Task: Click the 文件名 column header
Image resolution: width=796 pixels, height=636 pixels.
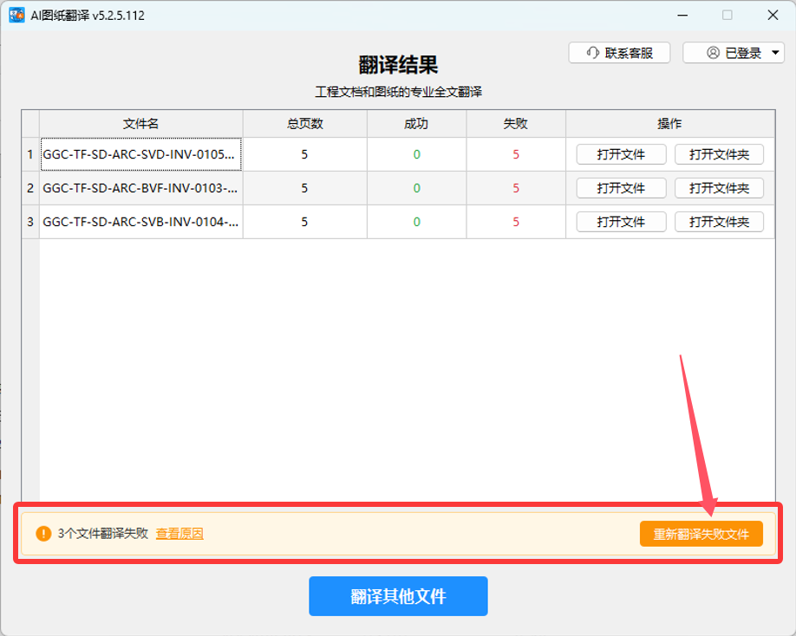Action: [x=140, y=123]
